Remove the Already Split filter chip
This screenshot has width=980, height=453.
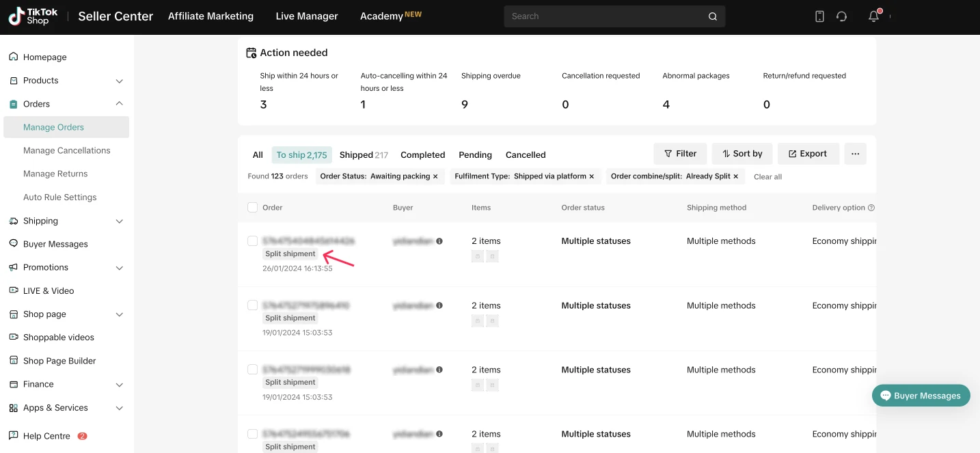[x=736, y=176]
